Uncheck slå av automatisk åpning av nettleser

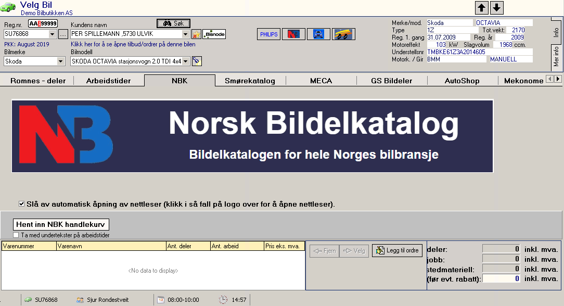pyautogui.click(x=22, y=204)
